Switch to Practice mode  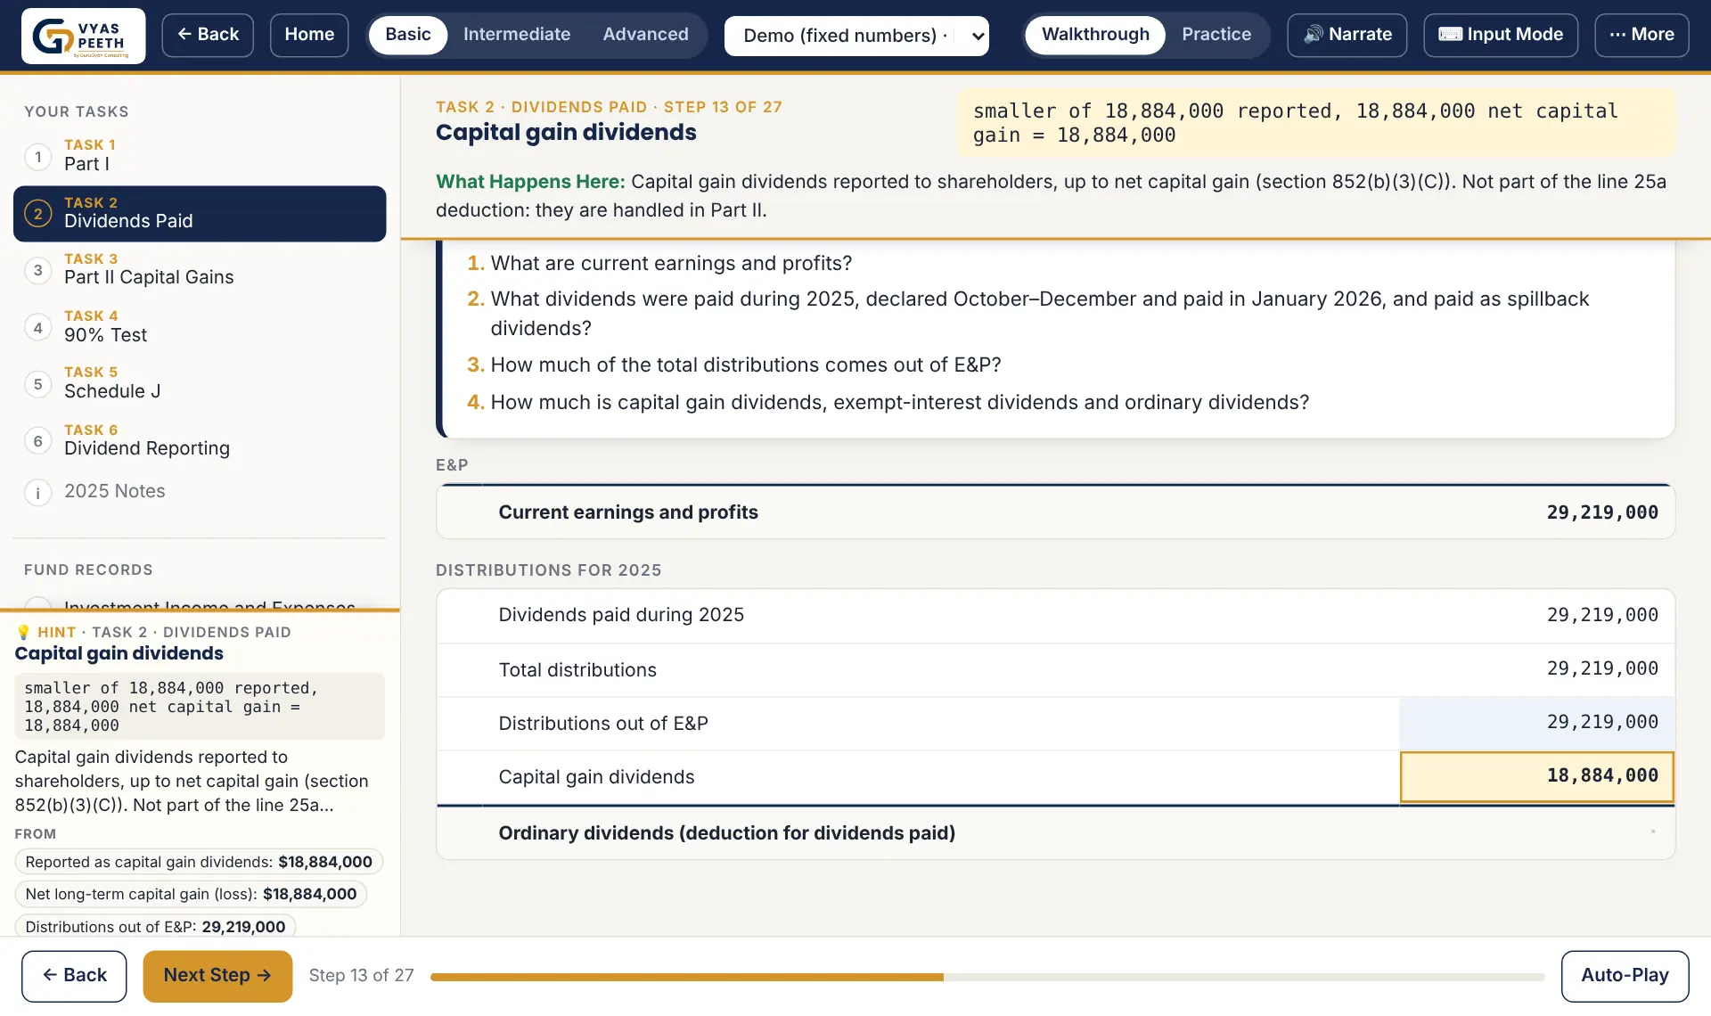(1216, 35)
